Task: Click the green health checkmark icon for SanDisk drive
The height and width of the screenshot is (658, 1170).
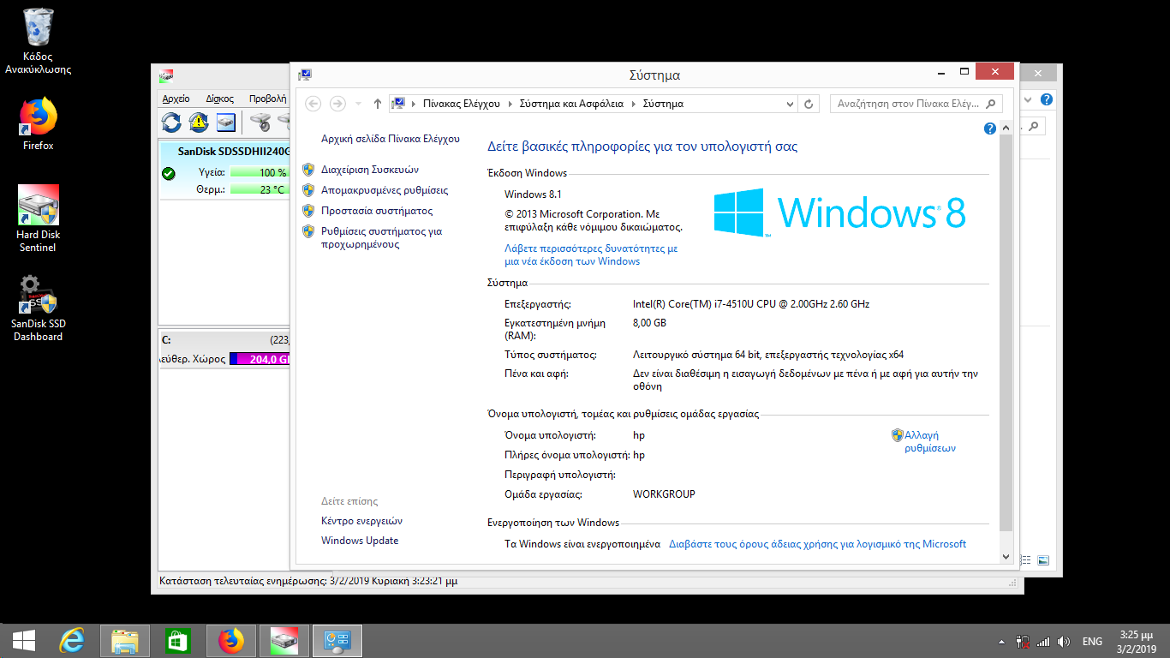Action: [169, 174]
